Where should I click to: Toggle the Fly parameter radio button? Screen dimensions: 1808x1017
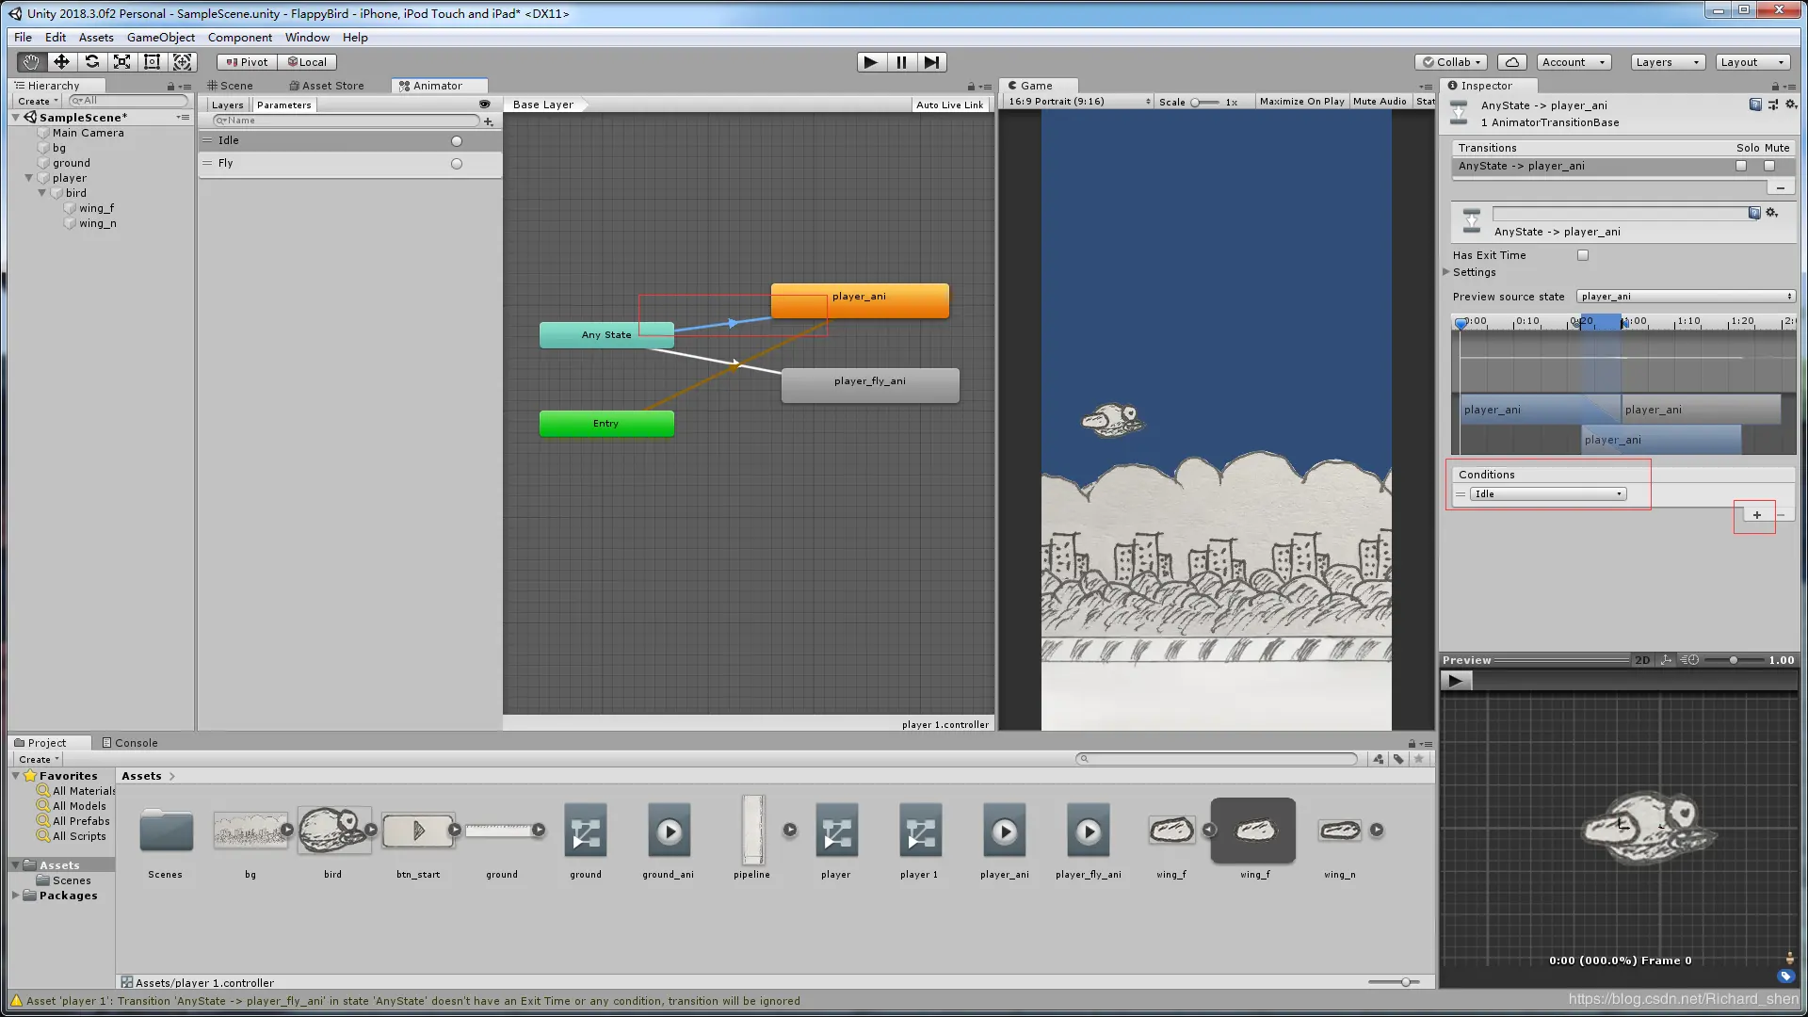pos(457,164)
